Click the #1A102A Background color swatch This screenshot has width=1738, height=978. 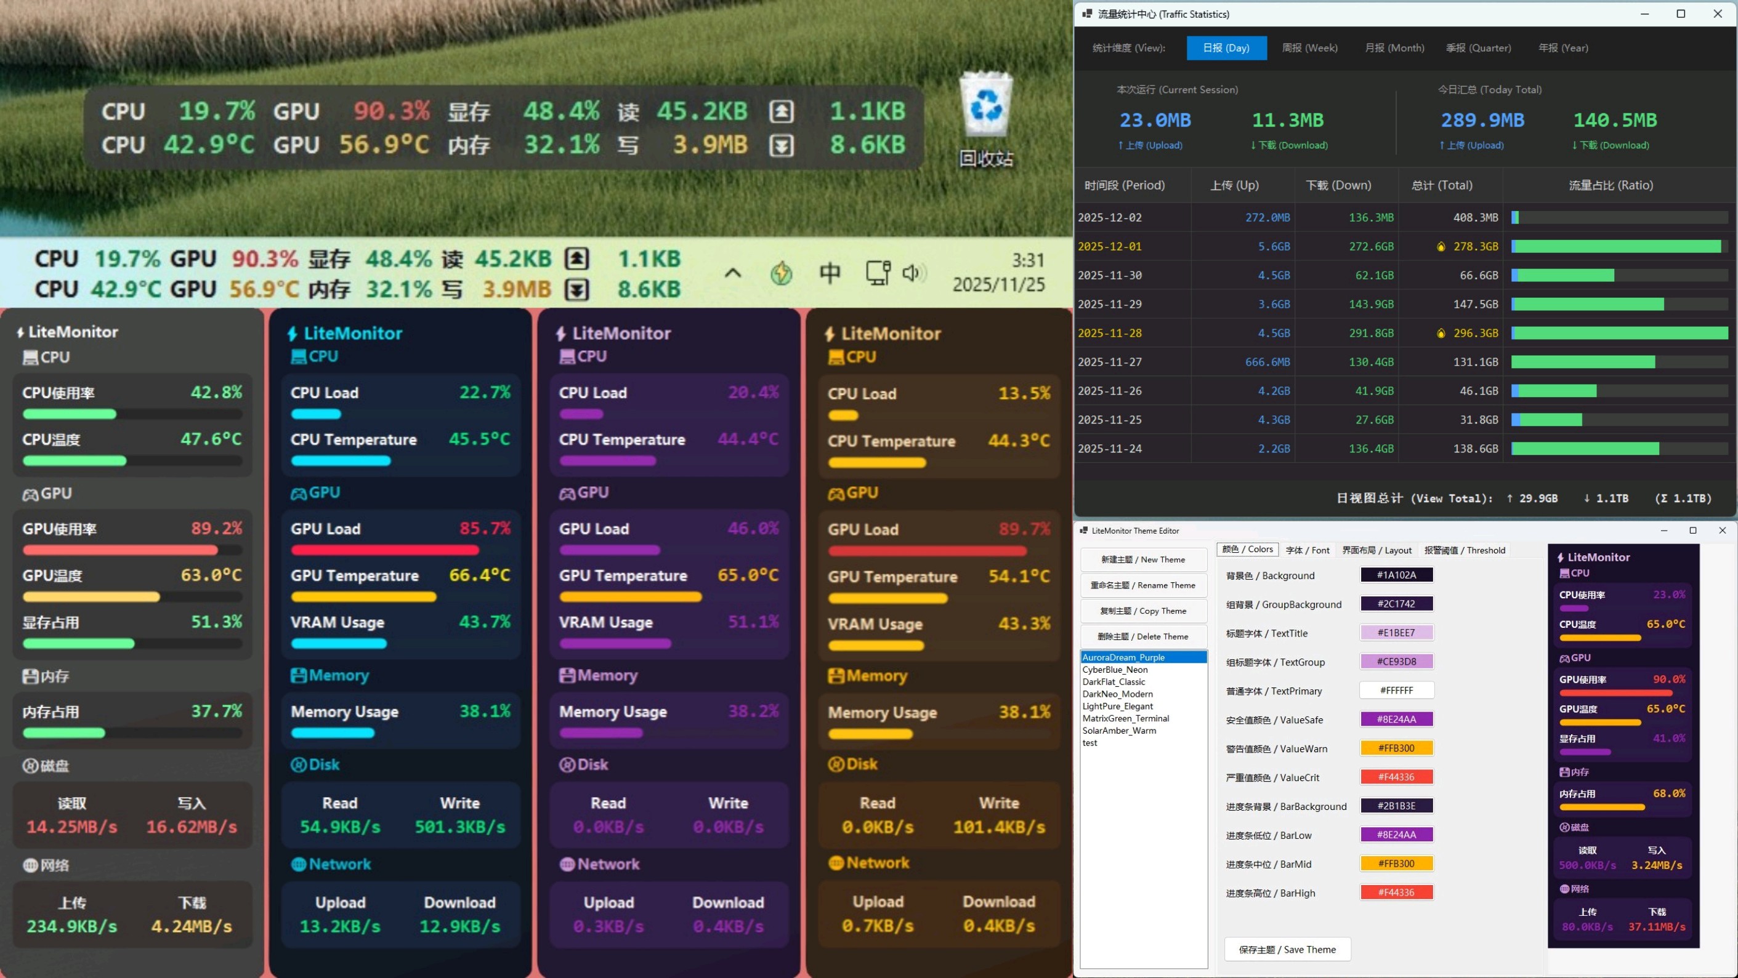(1396, 574)
